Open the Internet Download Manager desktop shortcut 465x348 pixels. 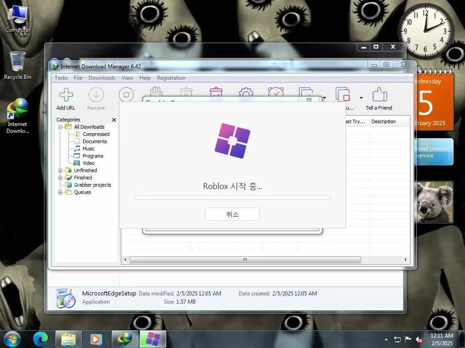point(18,116)
